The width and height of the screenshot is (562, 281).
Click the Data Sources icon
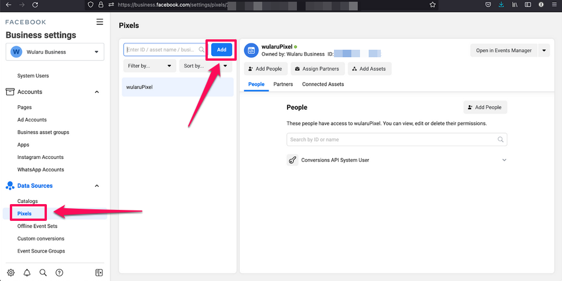tap(10, 186)
